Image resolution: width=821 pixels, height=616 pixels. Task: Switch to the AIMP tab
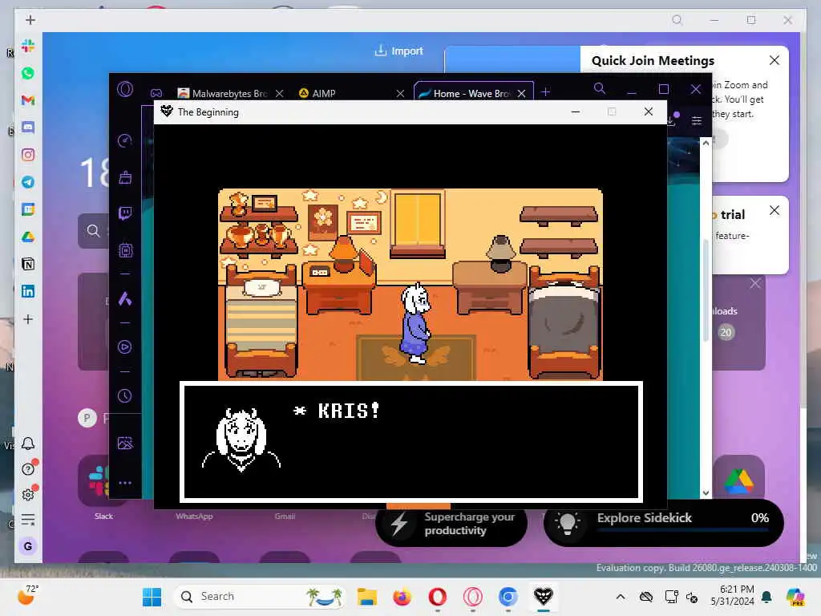[324, 93]
